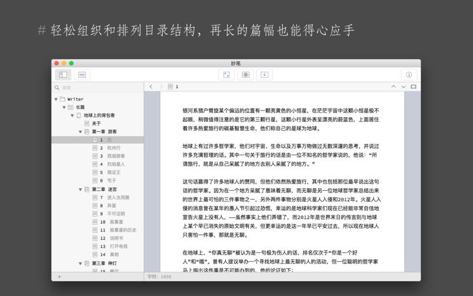Collapse the 长篇 group

(x=64, y=107)
